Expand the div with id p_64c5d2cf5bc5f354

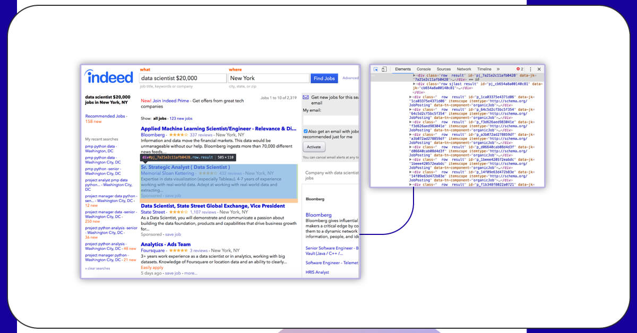(x=410, y=109)
